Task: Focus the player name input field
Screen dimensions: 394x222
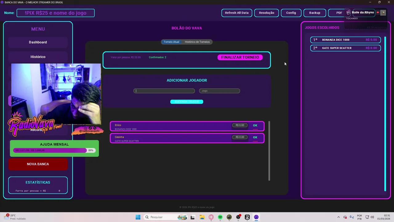Action: point(164,91)
